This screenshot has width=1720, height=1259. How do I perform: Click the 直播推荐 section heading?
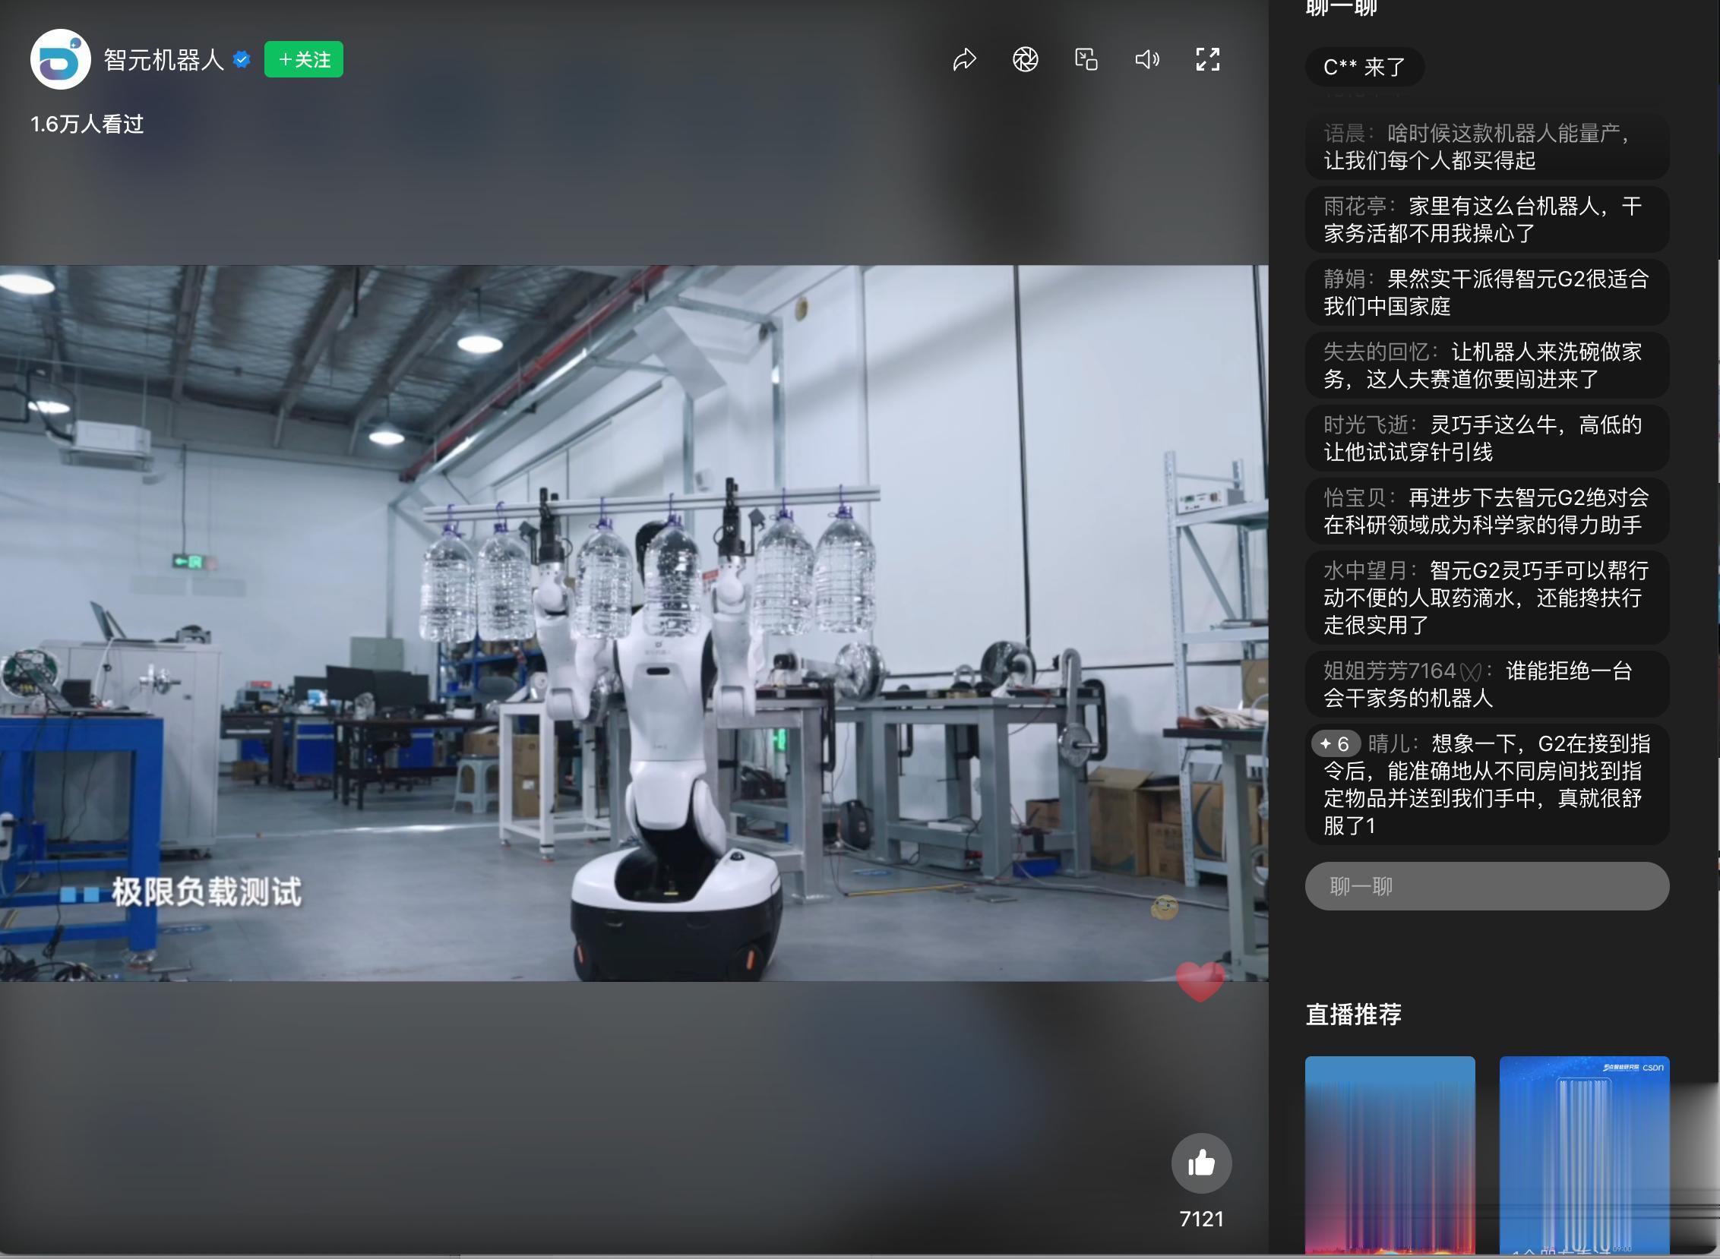1353,1014
